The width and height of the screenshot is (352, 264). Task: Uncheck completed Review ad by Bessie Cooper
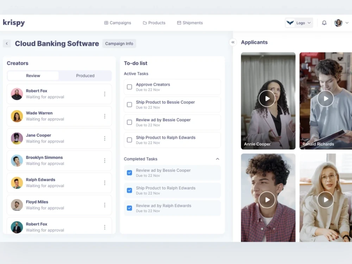coord(130,172)
